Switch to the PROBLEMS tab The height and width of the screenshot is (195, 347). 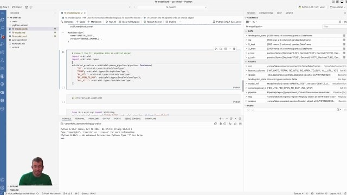[94, 119]
